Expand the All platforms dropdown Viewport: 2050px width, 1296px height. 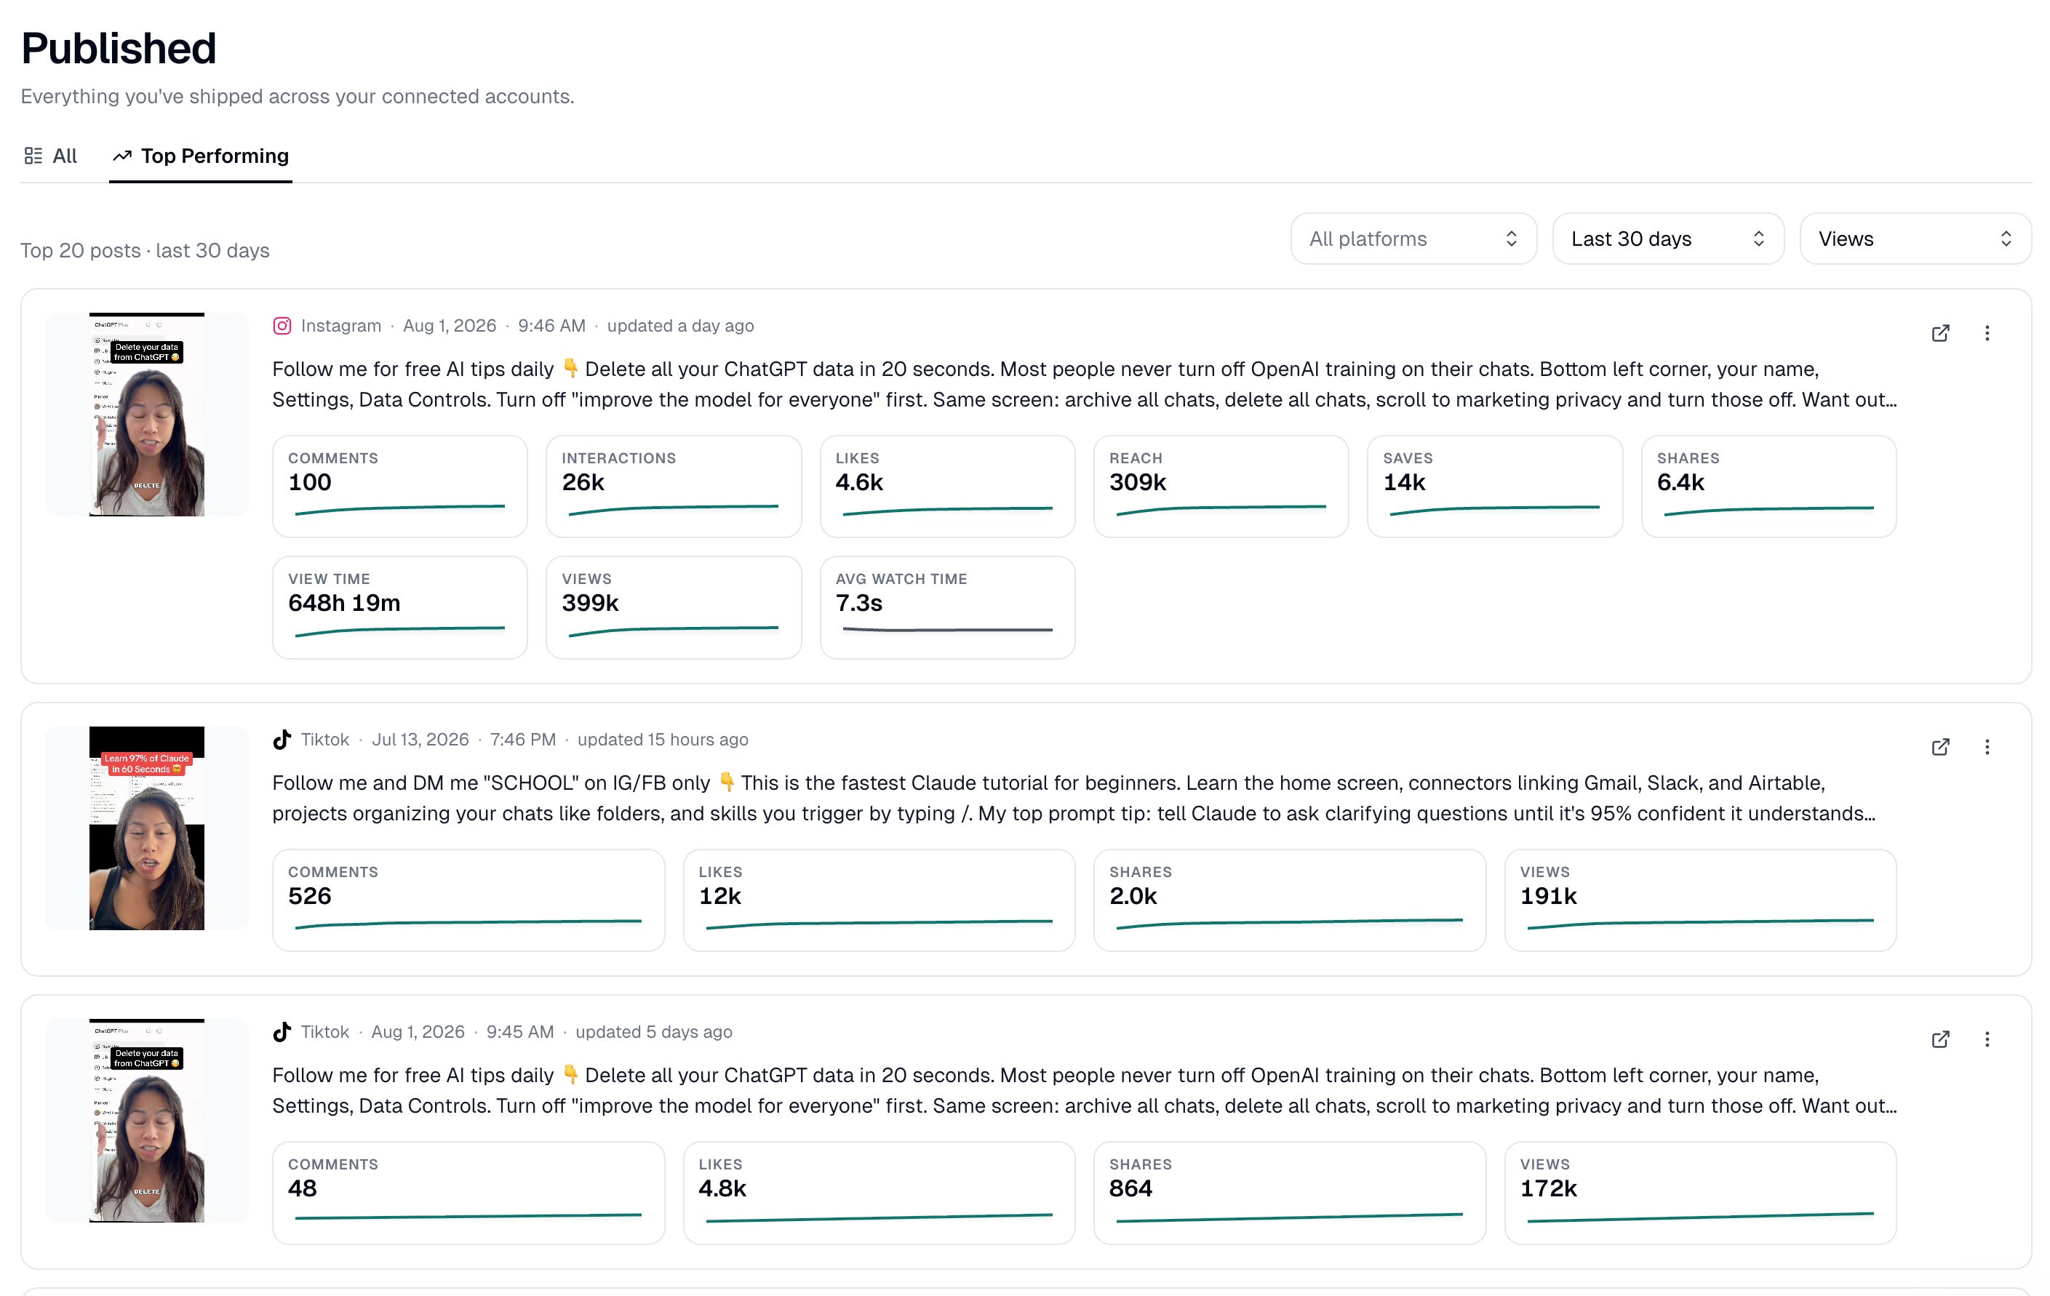(1413, 239)
